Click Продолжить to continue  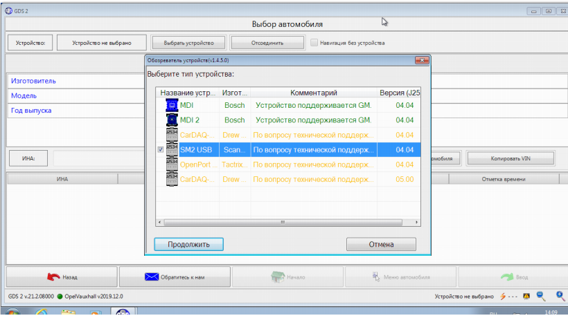(188, 244)
